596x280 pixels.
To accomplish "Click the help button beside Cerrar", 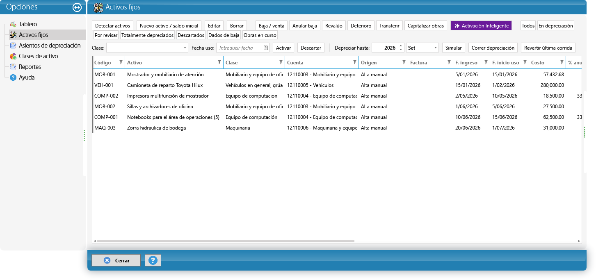I will click(153, 260).
